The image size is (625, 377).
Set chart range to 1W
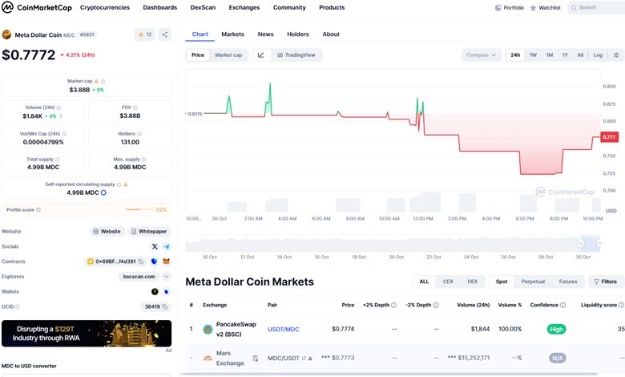pyautogui.click(x=533, y=55)
